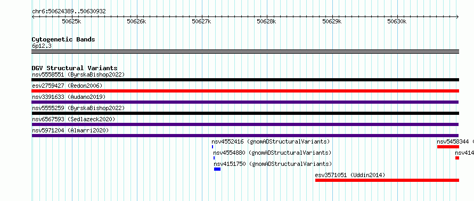Viewport: 474px width, 201px height.
Task: Click the 50629k ruler tick label
Action: pos(332,22)
